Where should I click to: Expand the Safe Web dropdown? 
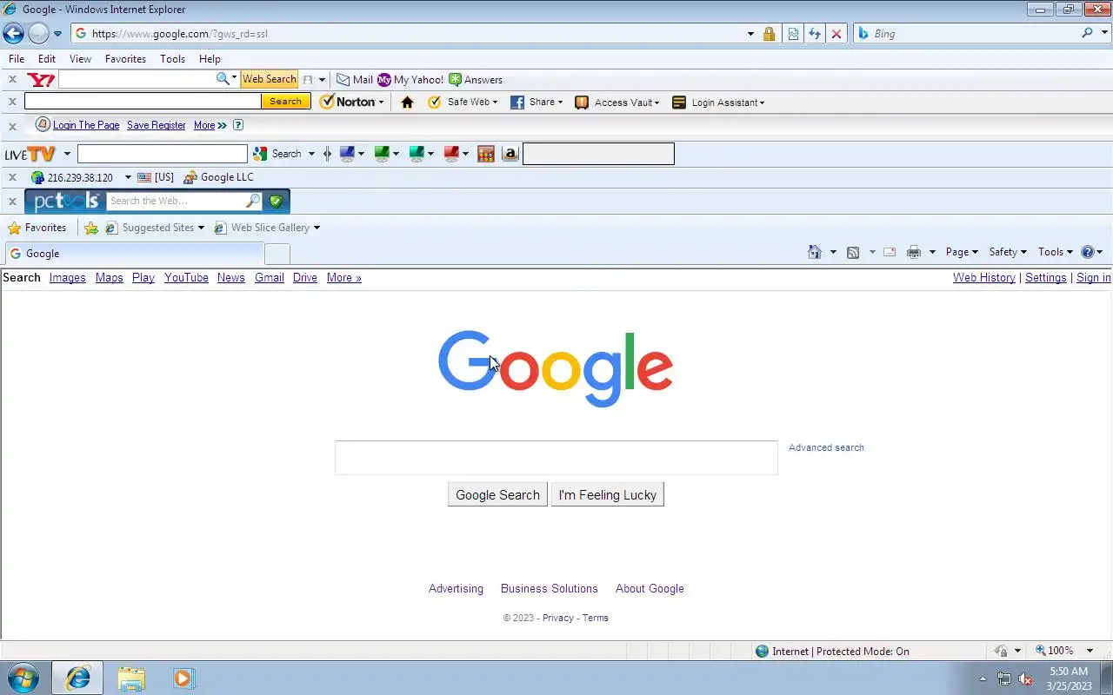click(x=495, y=103)
